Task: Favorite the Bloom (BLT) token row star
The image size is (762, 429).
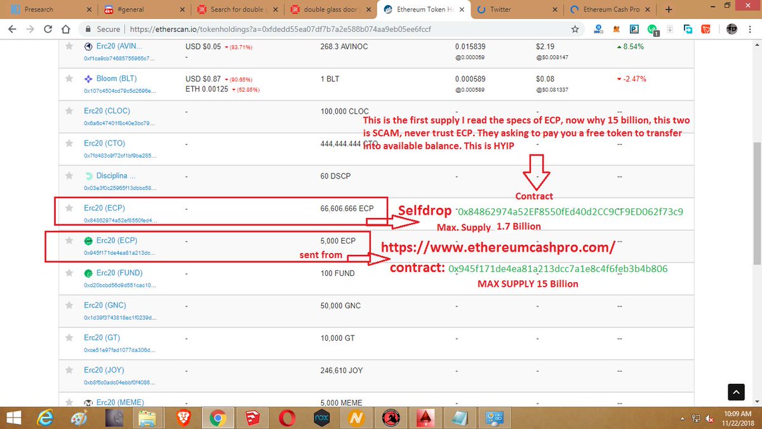Action: point(70,78)
